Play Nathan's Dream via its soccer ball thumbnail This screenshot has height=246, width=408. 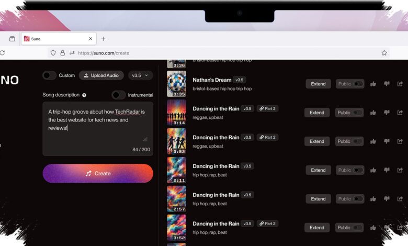[x=176, y=84]
